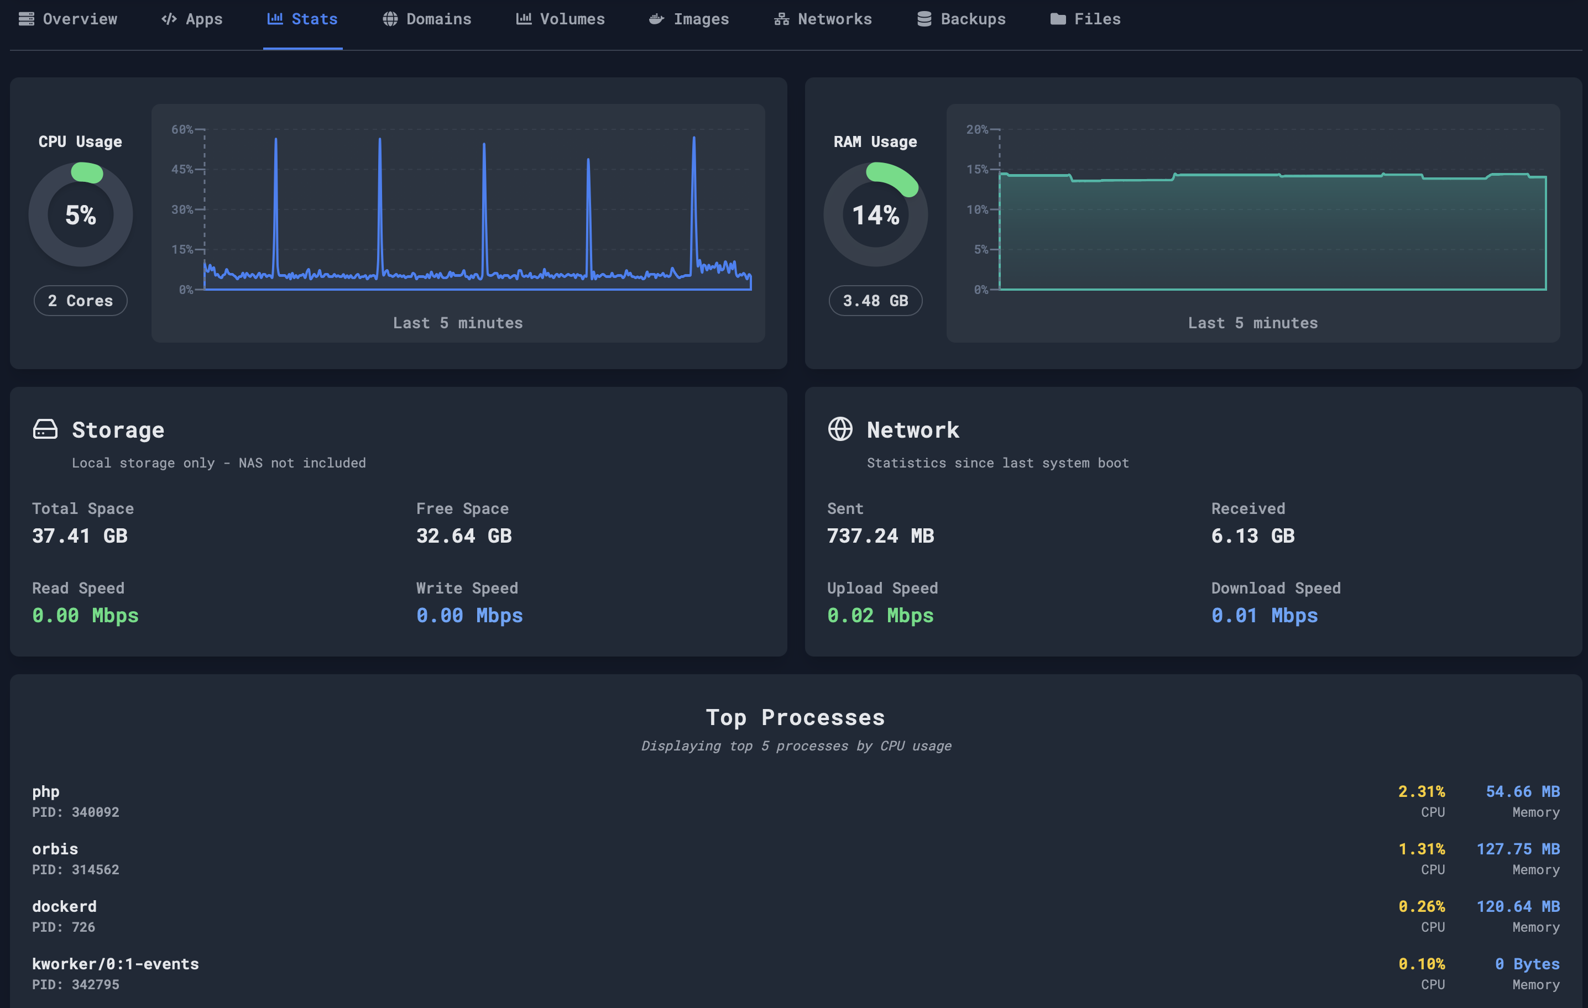Screen dimensions: 1588x1008
Task: Go to the Backups tab
Action: (x=962, y=19)
